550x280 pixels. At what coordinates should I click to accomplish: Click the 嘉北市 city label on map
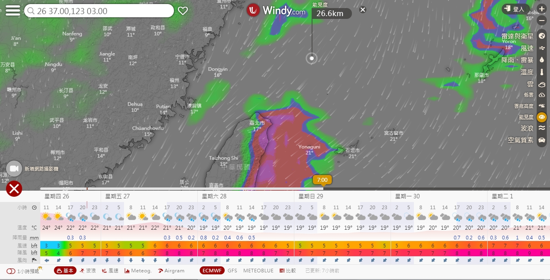257,123
